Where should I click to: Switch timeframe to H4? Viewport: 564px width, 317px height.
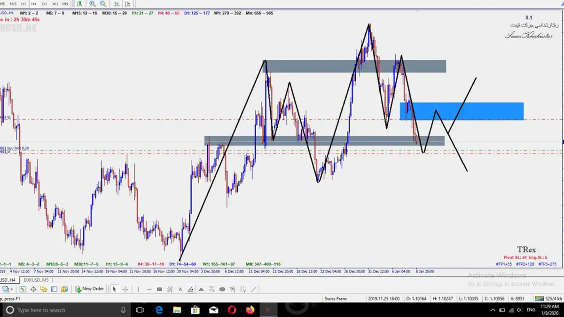tap(33, 4)
